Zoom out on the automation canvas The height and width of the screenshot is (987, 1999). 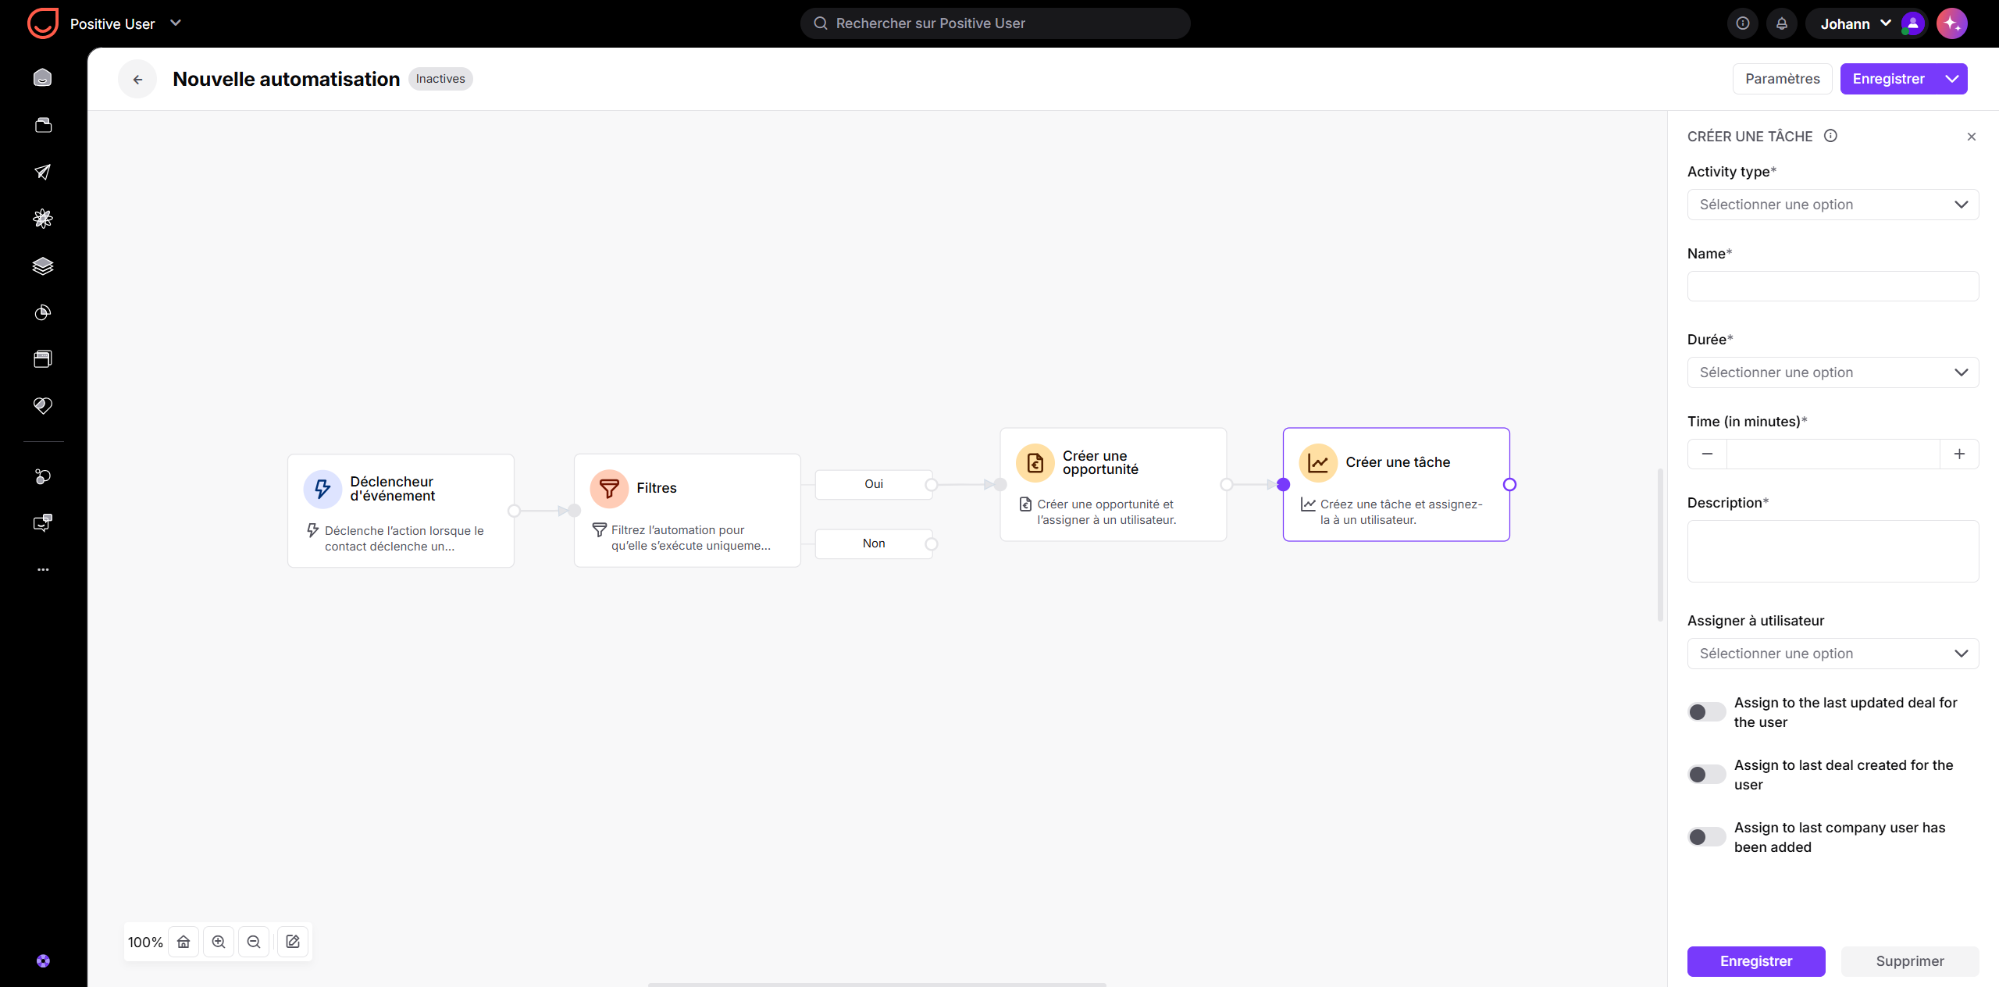tap(254, 942)
